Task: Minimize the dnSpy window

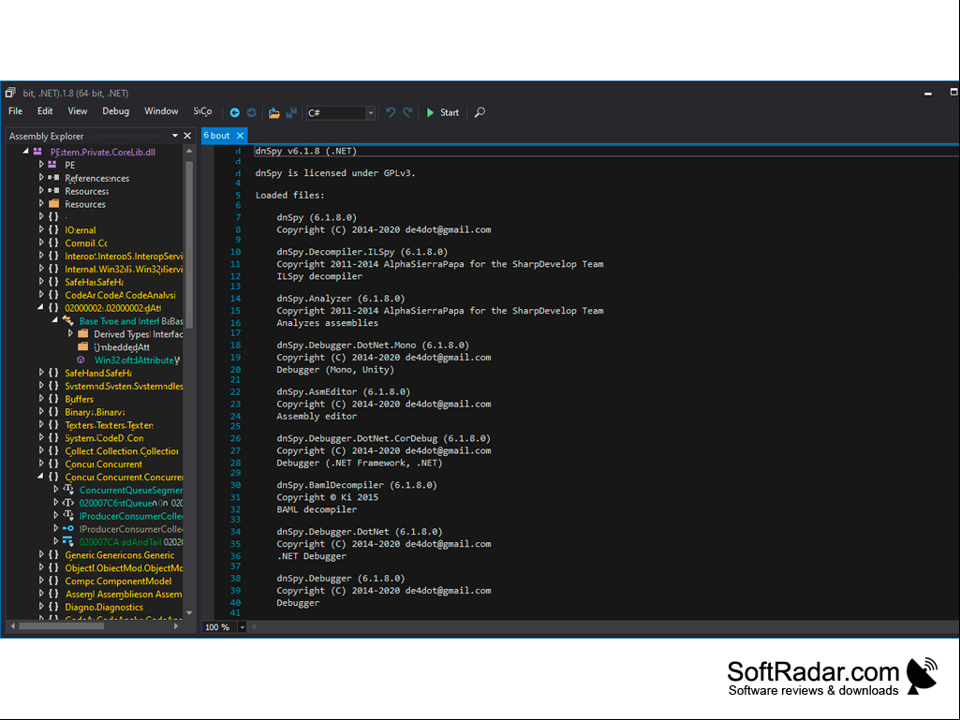Action: (928, 94)
